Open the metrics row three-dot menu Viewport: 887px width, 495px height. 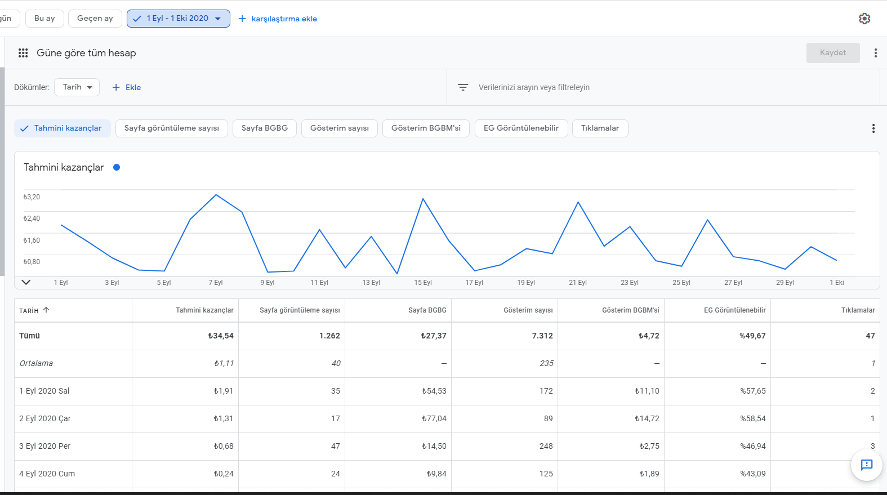[873, 128]
